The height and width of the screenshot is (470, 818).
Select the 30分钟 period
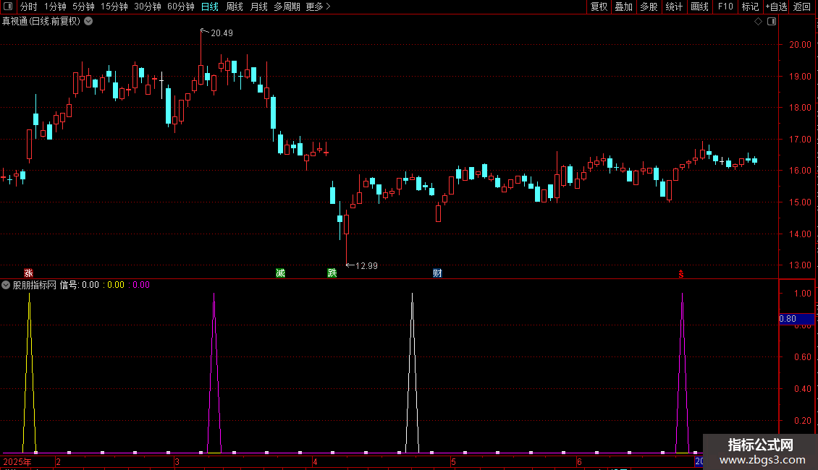pyautogui.click(x=148, y=7)
